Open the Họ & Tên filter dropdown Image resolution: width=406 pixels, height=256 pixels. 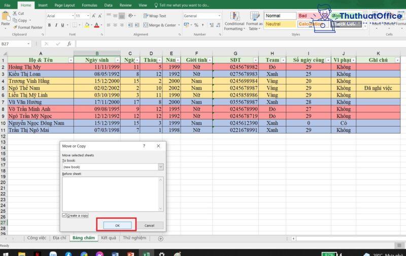tap(71, 60)
